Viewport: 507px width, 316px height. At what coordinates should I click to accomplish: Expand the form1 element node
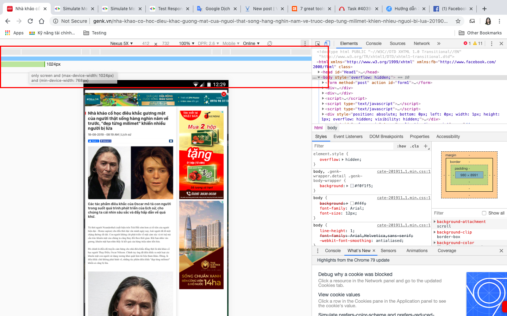(323, 83)
